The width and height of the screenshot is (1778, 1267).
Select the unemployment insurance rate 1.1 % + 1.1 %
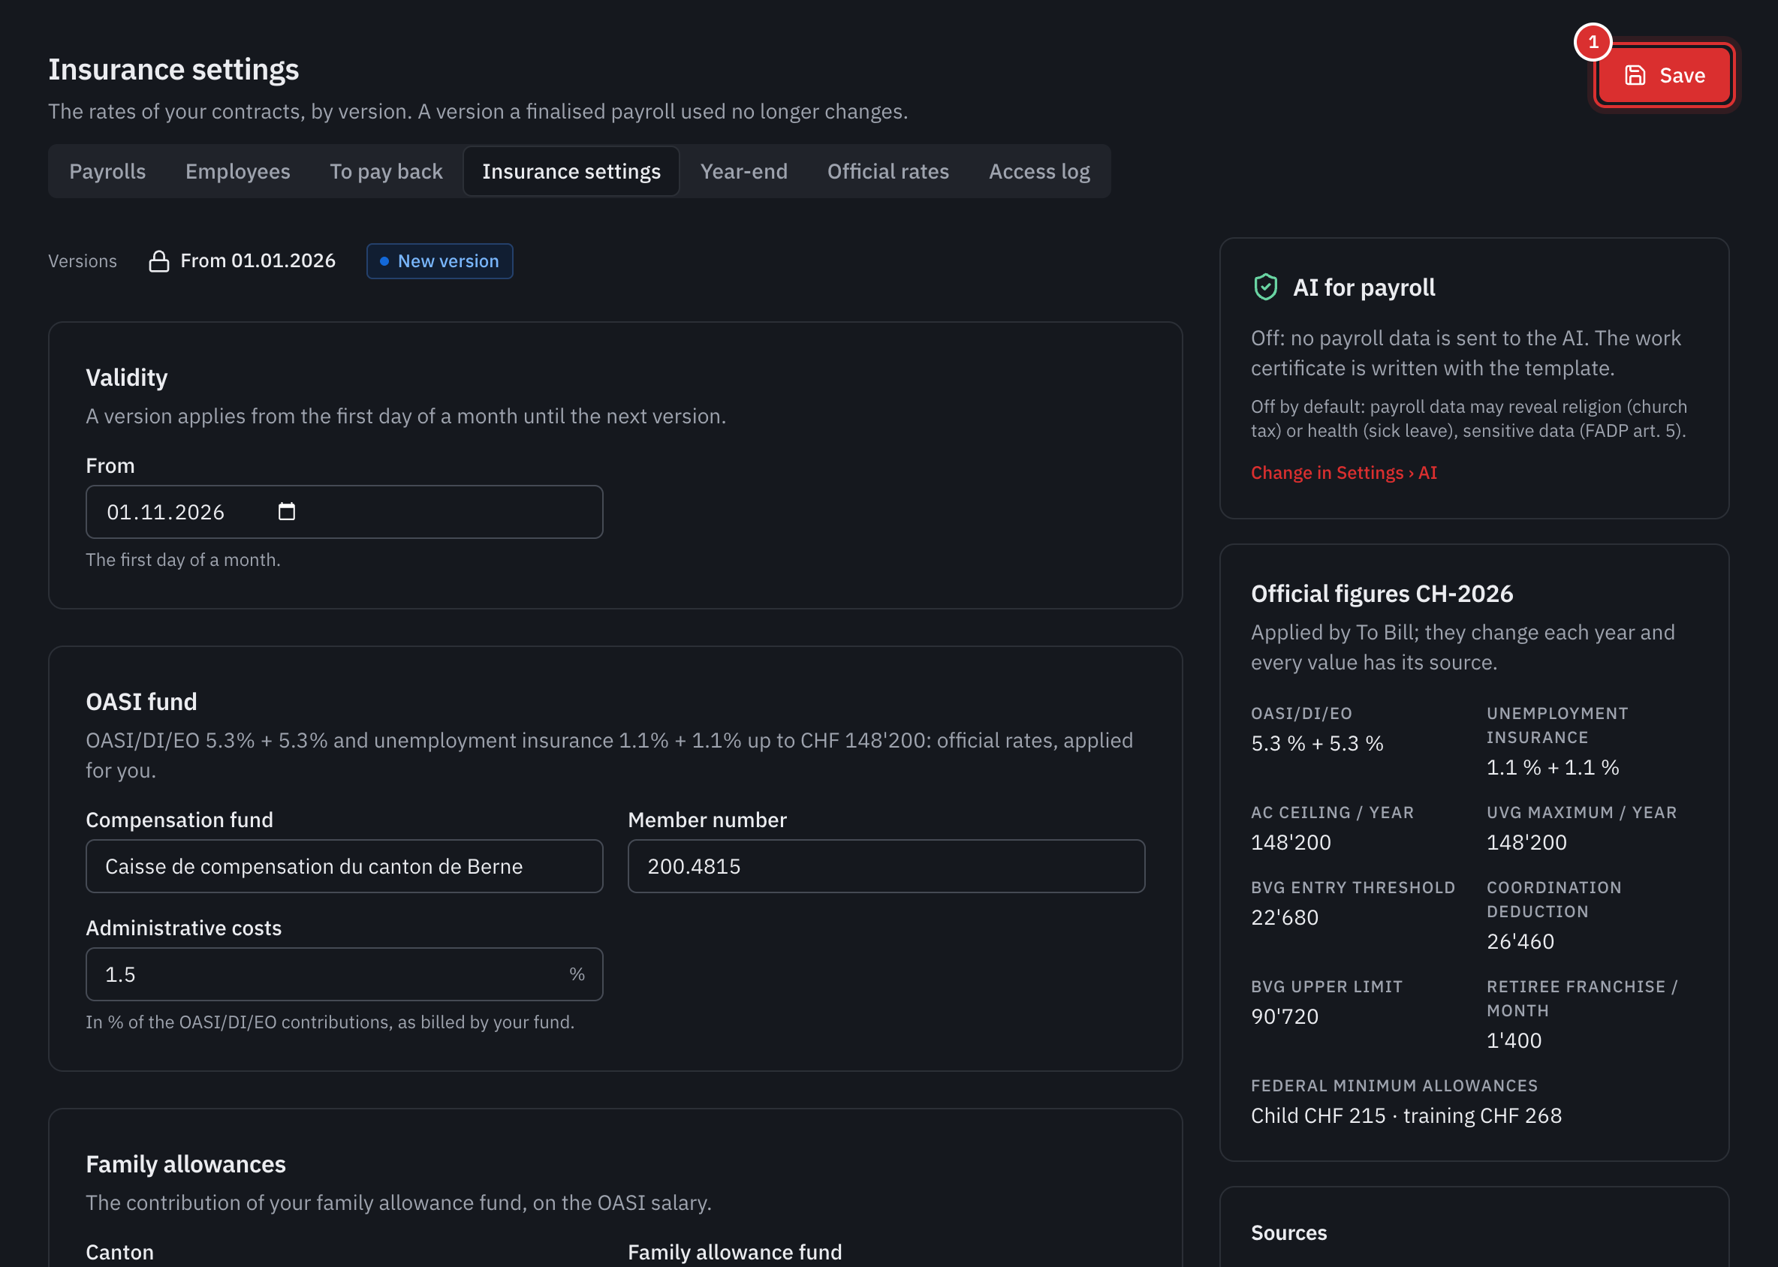1553,768
